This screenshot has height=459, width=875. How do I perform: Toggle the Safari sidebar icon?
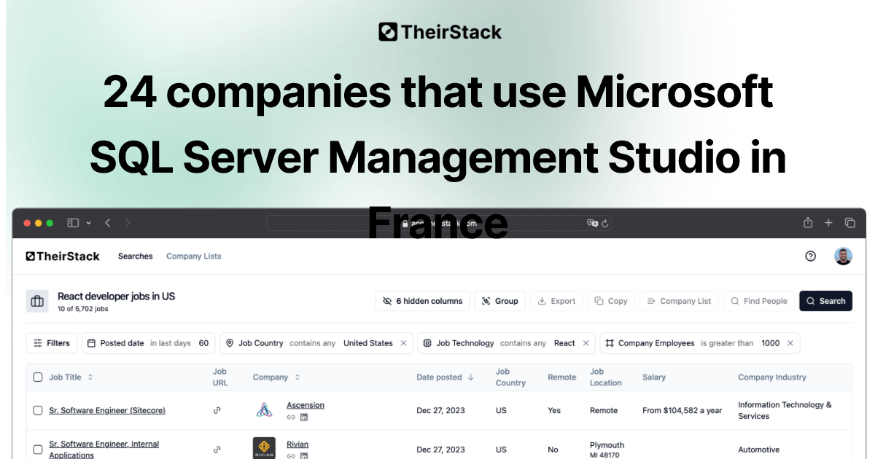[x=73, y=223]
